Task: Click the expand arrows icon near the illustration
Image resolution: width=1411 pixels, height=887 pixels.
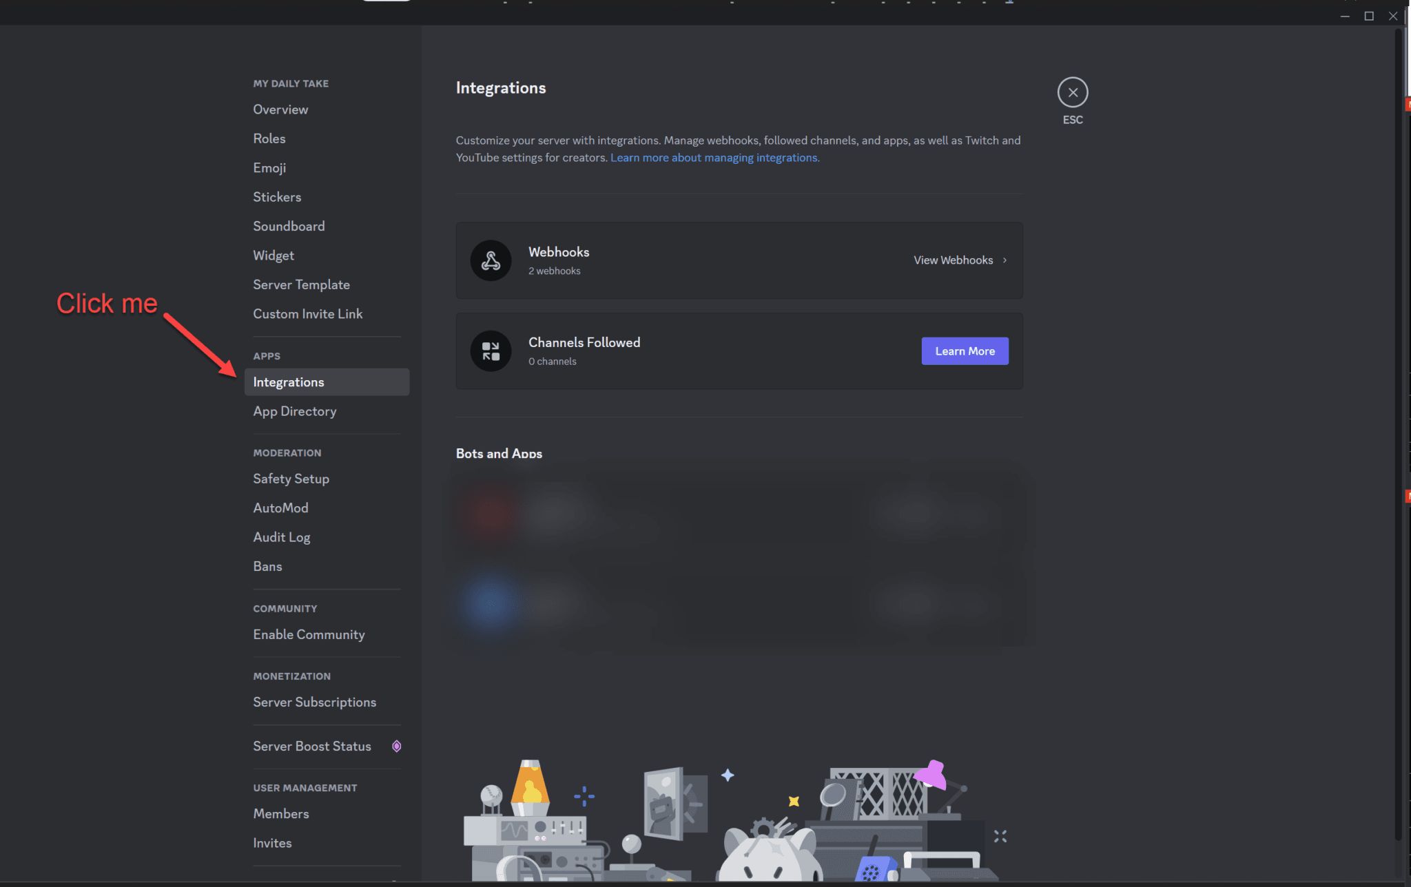Action: coord(1001,835)
